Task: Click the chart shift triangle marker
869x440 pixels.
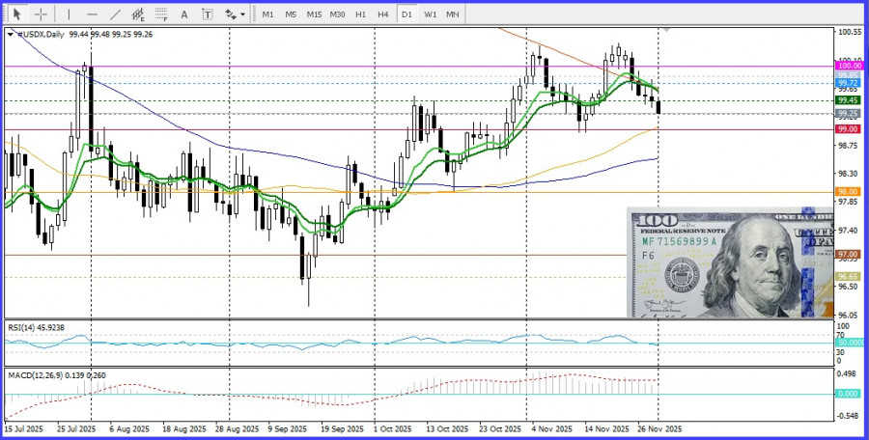Action: tap(664, 31)
